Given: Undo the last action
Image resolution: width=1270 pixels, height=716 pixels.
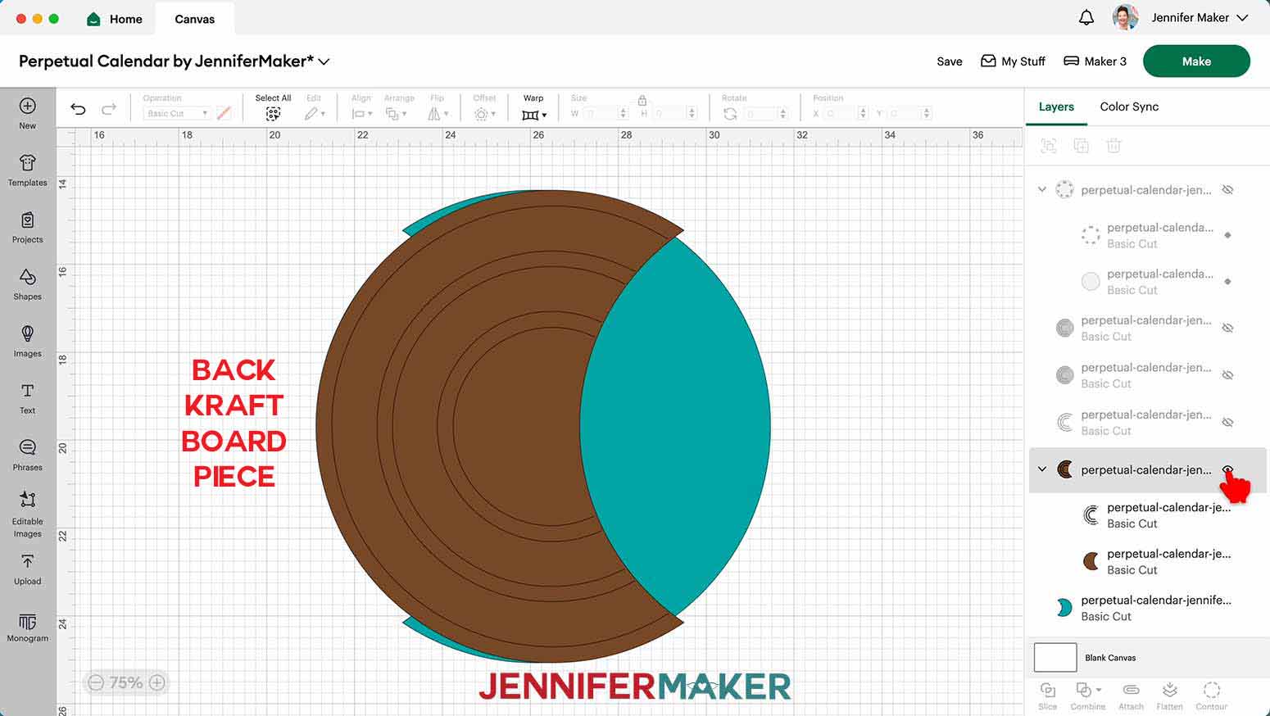Looking at the screenshot, I should 78,109.
